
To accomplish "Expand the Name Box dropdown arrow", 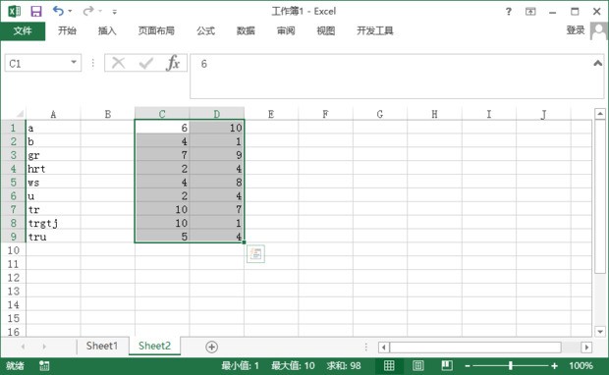I will click(x=74, y=63).
